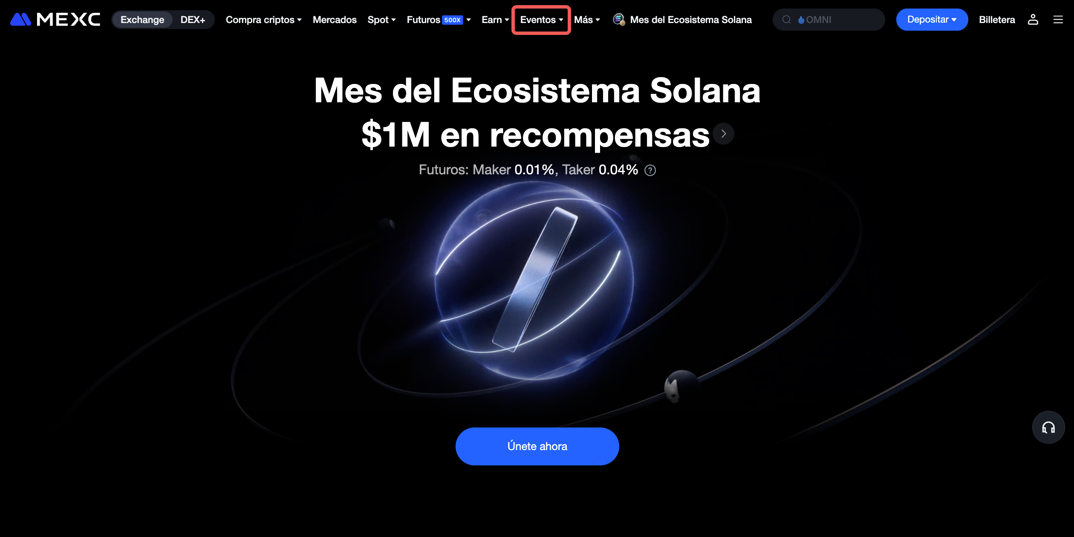Click the Solana ecosystem globe icon
Image resolution: width=1074 pixels, height=537 pixels.
coord(619,20)
